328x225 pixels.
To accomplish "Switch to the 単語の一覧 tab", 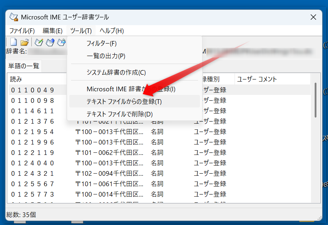I will click(x=24, y=66).
